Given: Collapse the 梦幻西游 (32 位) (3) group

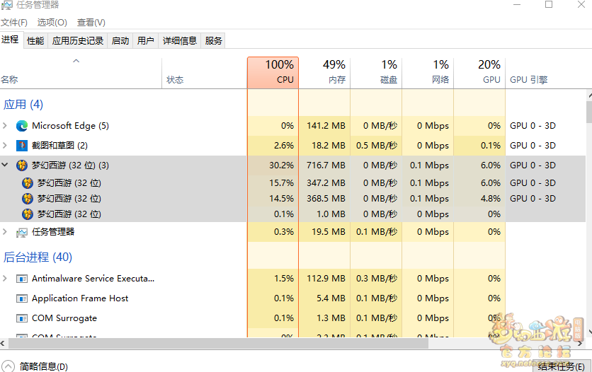Looking at the screenshot, I should (x=5, y=165).
